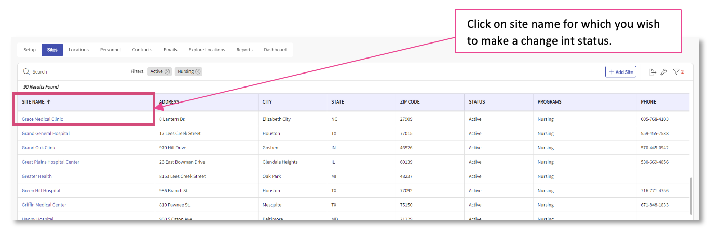Viewport: 707px width, 232px height.
Task: Open the filter funnel icon
Action: point(676,72)
